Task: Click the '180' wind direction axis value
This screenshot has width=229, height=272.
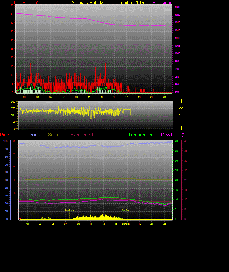Action: [13, 115]
